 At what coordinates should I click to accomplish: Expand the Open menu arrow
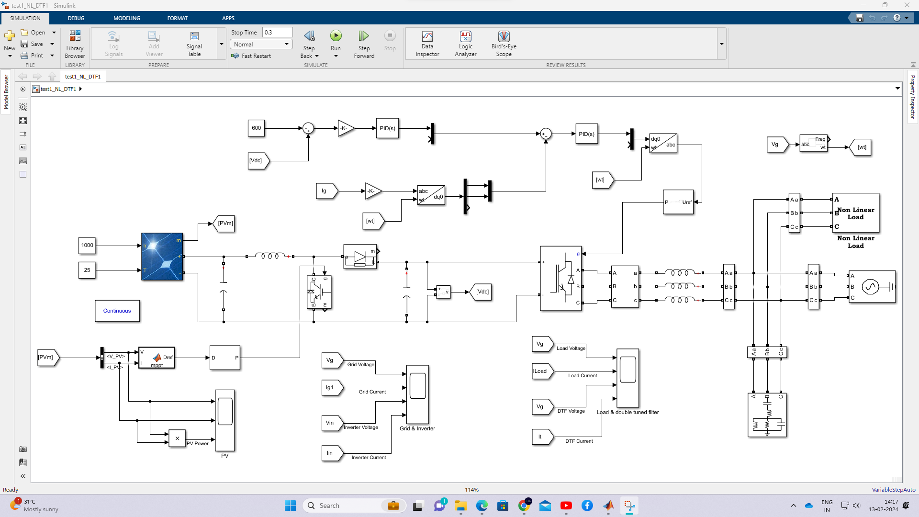click(54, 32)
